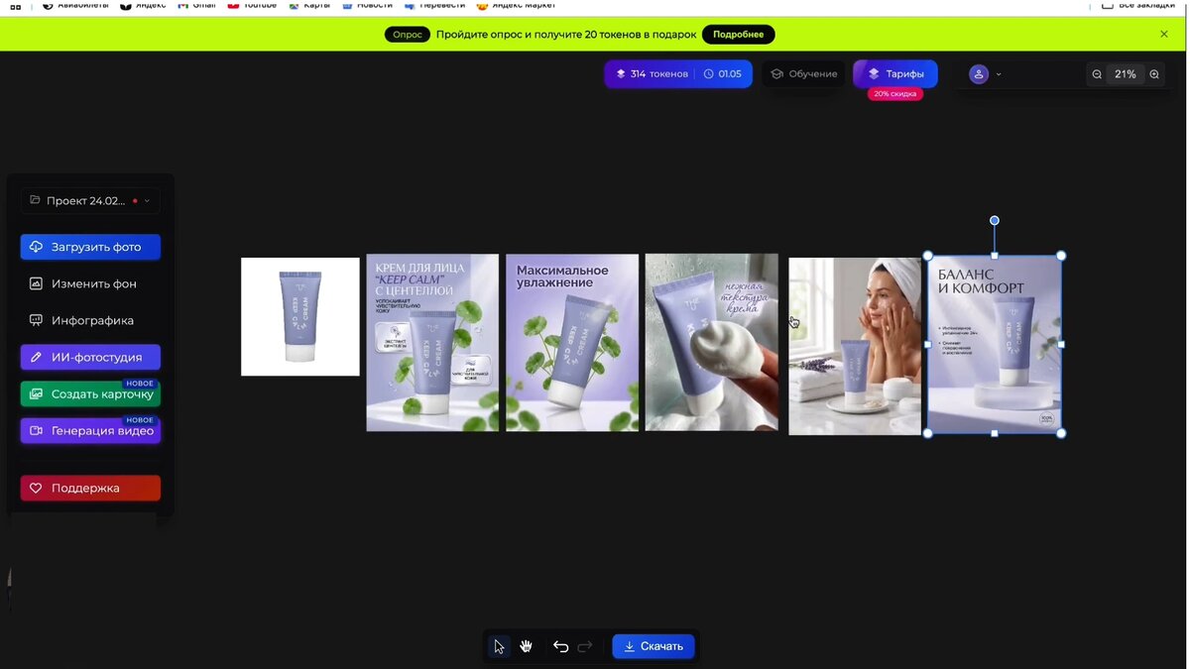Screen dimensions: 1190x669
Task: Open the 314 токенов balance
Action: (652, 74)
